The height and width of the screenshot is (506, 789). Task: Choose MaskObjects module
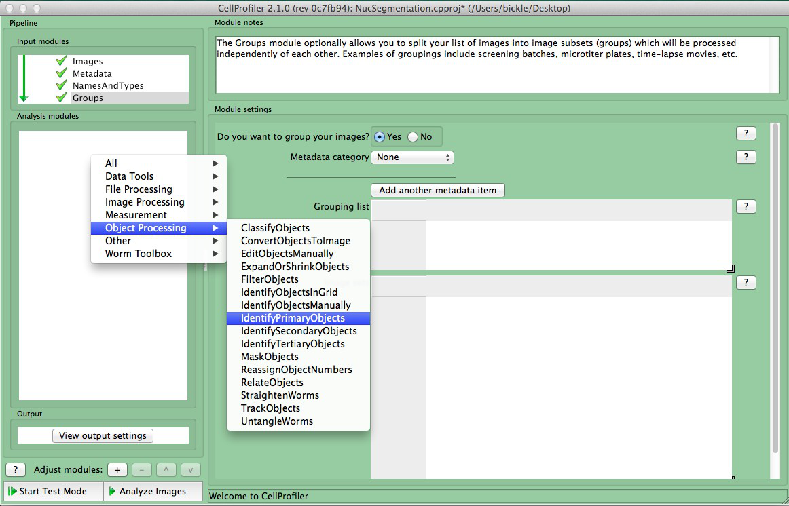pyautogui.click(x=298, y=357)
